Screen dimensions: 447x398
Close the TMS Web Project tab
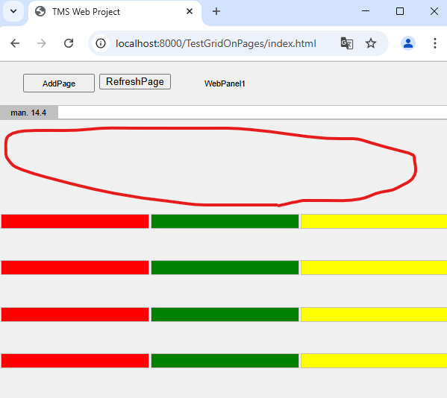coord(190,11)
